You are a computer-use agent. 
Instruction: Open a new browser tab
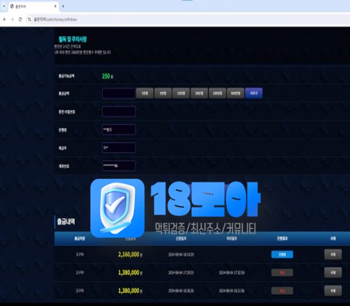(63, 6)
